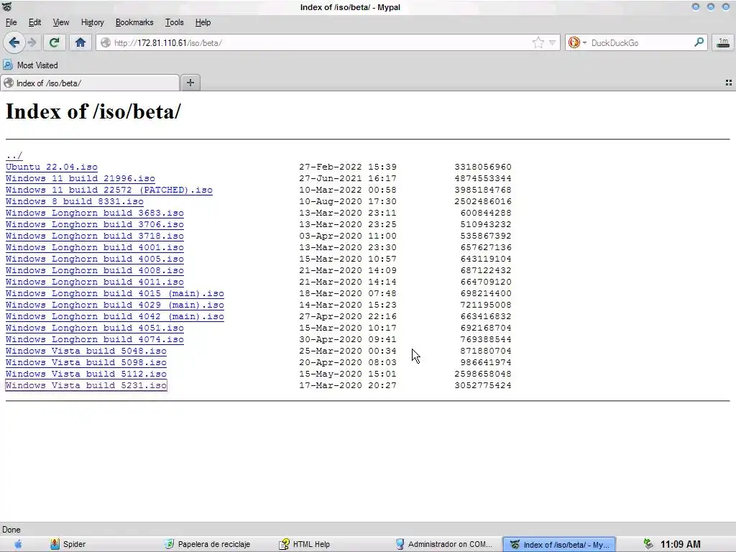Click the size value 3052775424
The height and width of the screenshot is (552, 736).
coord(483,385)
